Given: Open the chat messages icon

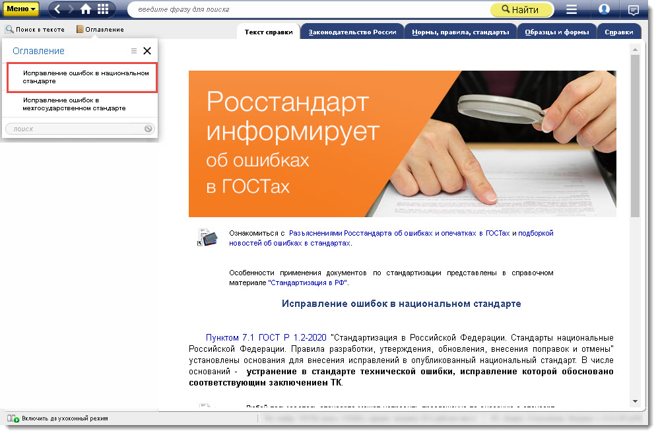Looking at the screenshot, I should click(633, 10).
